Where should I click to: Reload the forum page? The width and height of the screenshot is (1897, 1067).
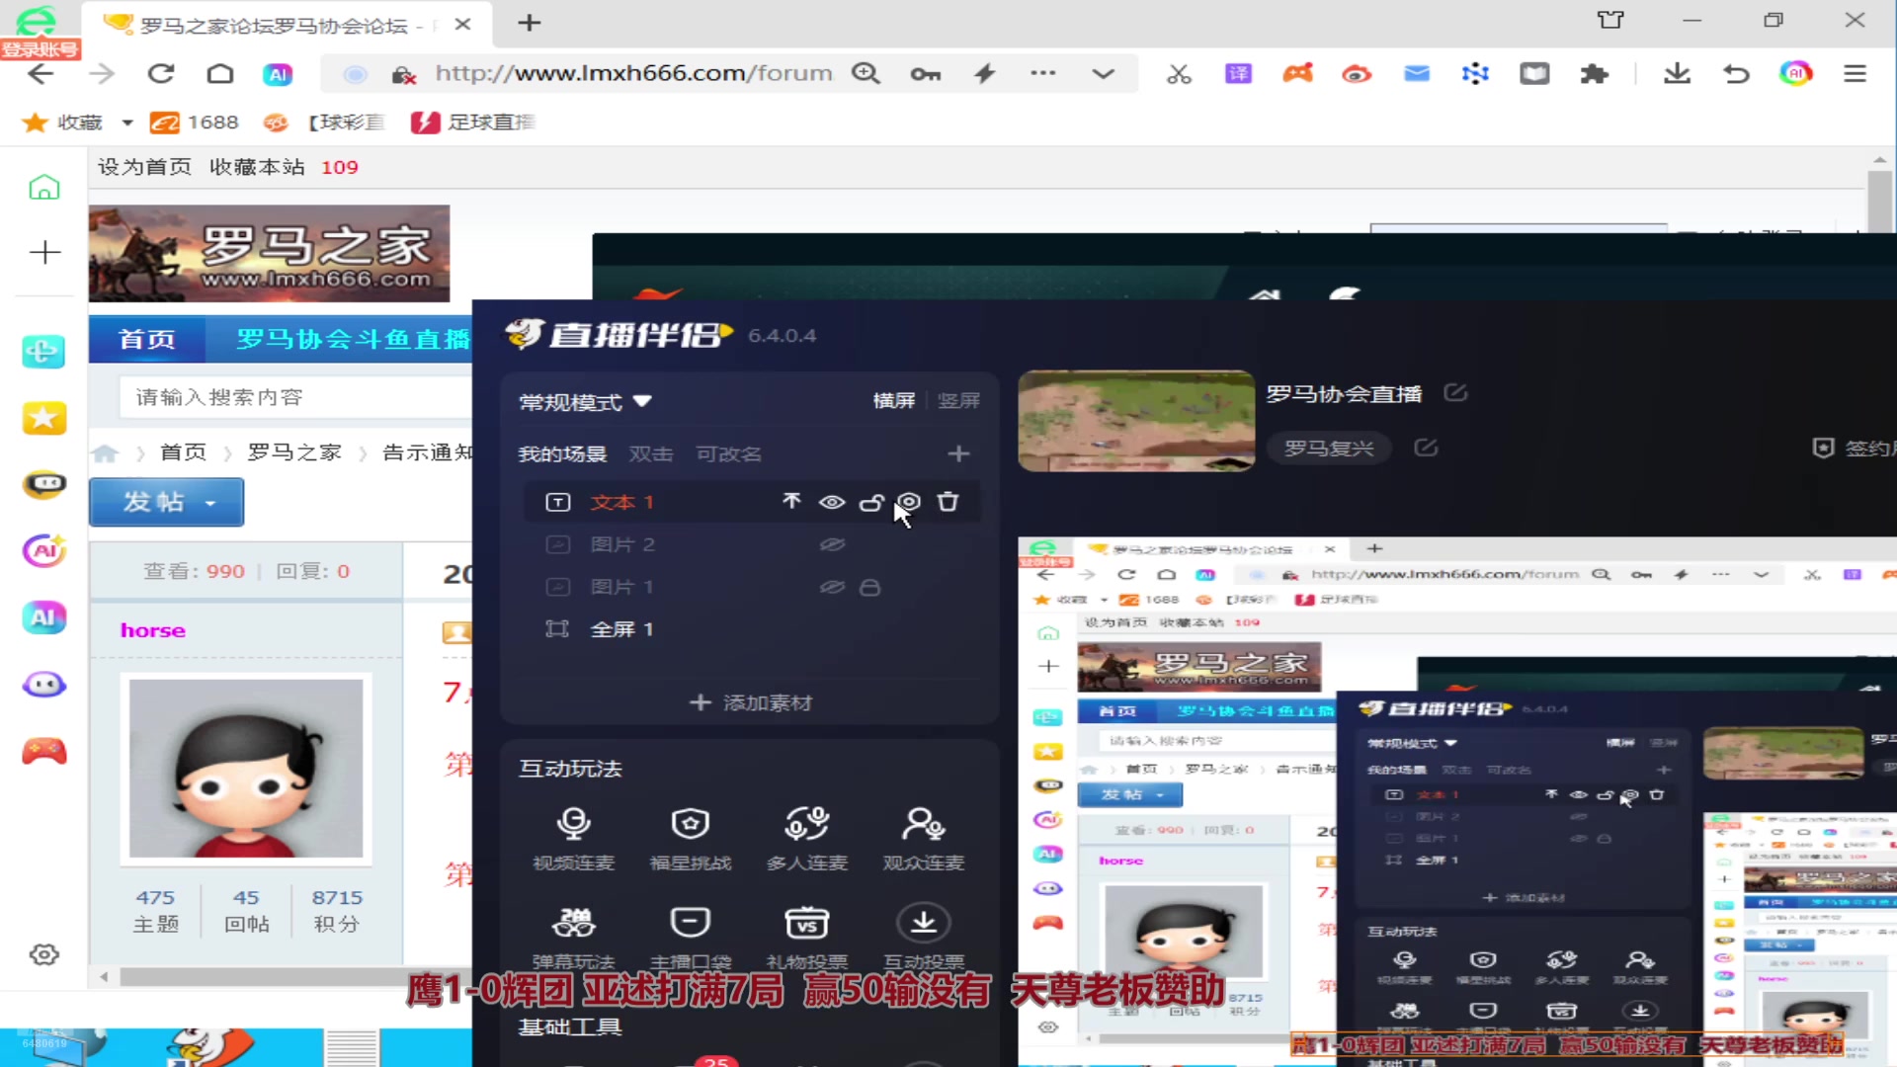click(161, 74)
